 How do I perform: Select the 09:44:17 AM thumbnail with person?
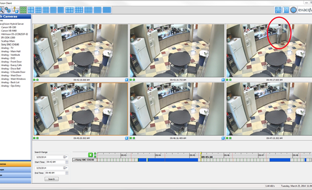pos(269,50)
